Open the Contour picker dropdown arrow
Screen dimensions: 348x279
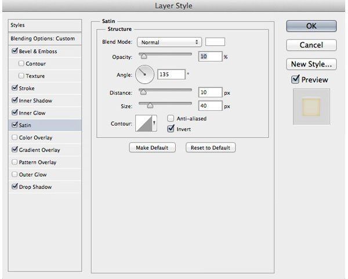[x=154, y=123]
